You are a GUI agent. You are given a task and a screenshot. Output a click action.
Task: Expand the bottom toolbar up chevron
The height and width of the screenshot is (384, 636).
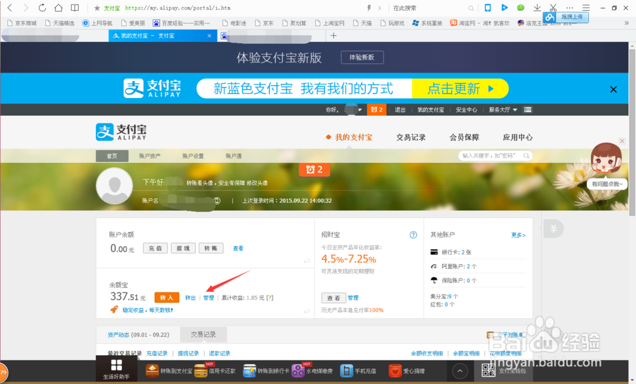(460, 371)
